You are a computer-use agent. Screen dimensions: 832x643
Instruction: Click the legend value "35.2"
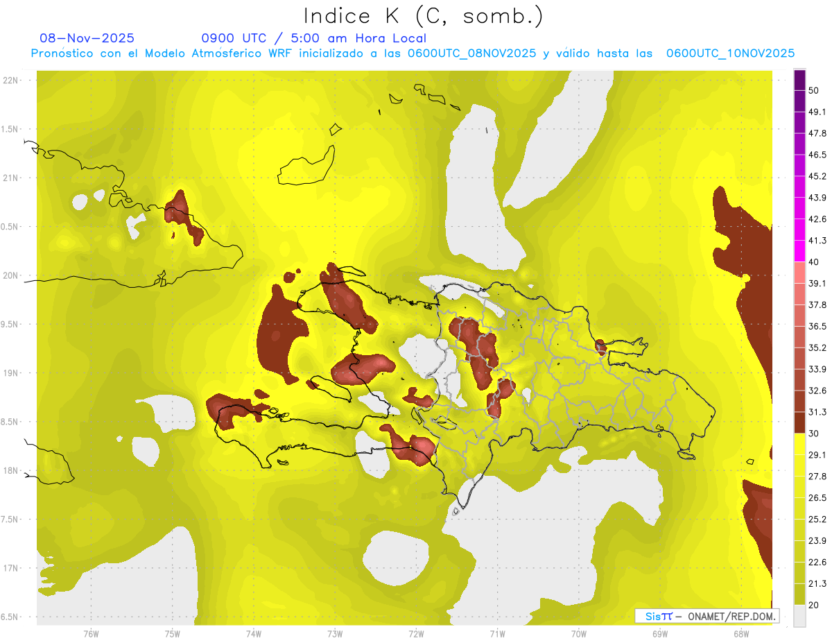(817, 348)
